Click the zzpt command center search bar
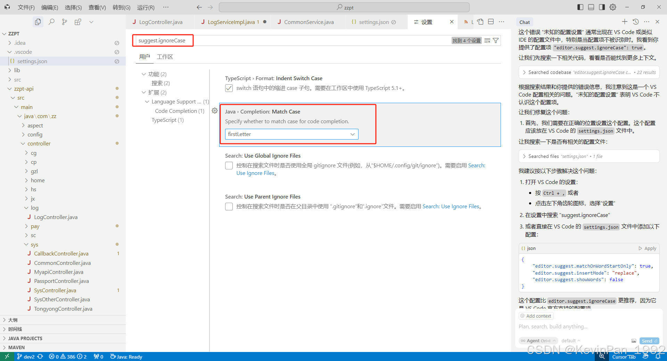This screenshot has height=361, width=667. 344,7
